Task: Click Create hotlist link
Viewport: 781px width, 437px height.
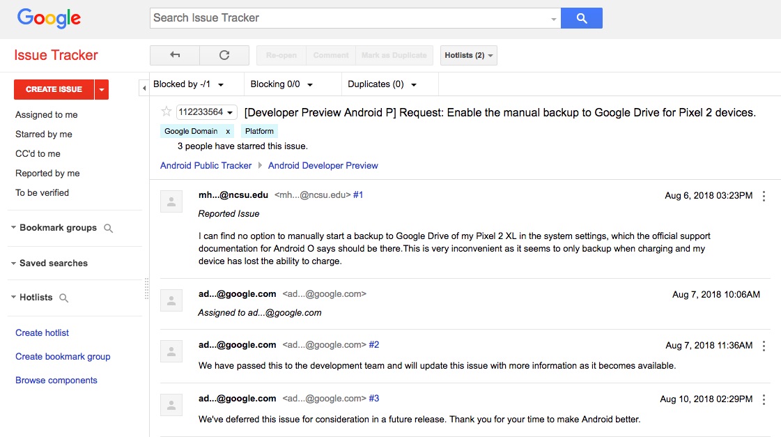Action: [x=42, y=333]
